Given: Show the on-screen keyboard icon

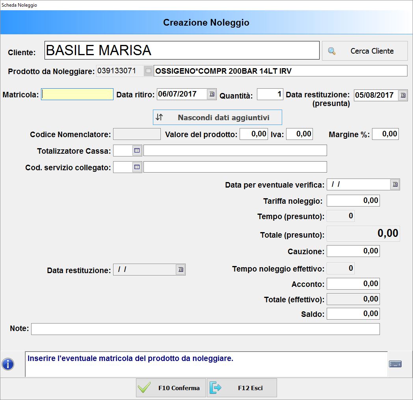Looking at the screenshot, I should coord(395,364).
